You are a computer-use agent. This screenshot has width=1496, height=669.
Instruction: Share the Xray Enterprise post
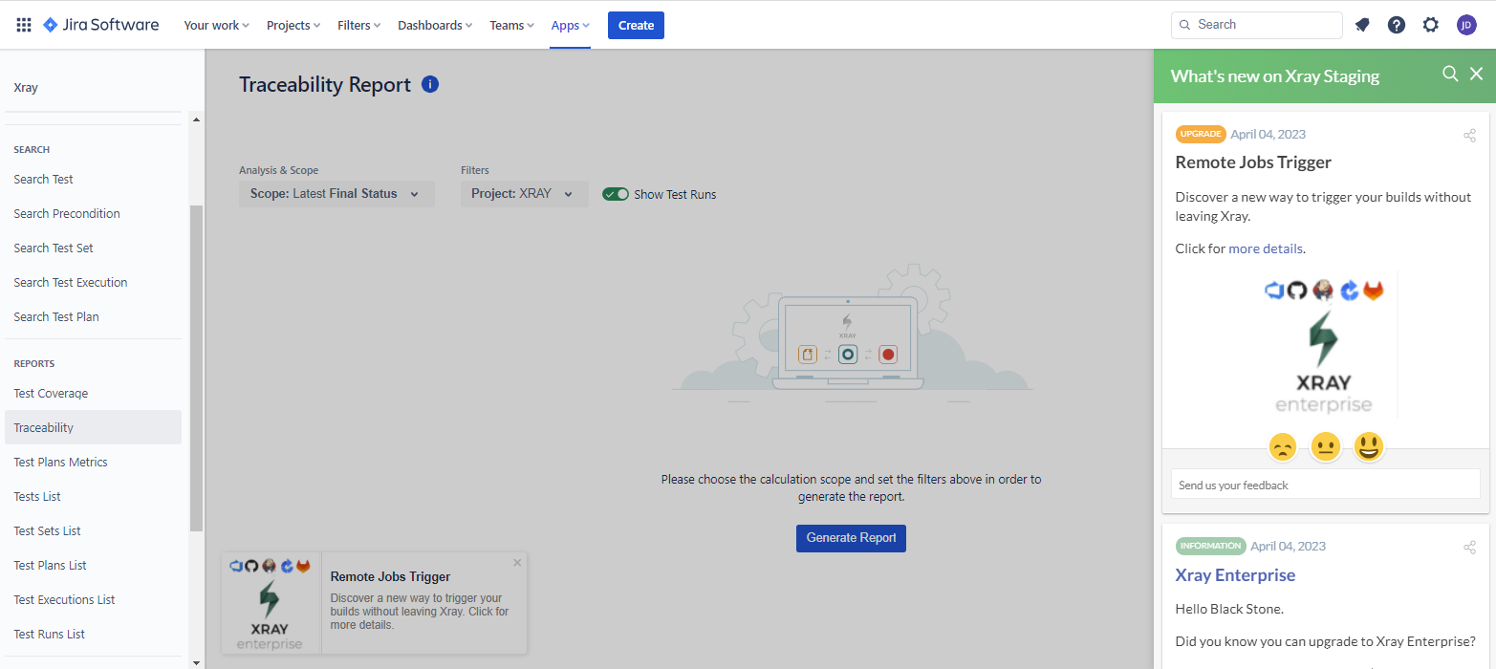1469,547
